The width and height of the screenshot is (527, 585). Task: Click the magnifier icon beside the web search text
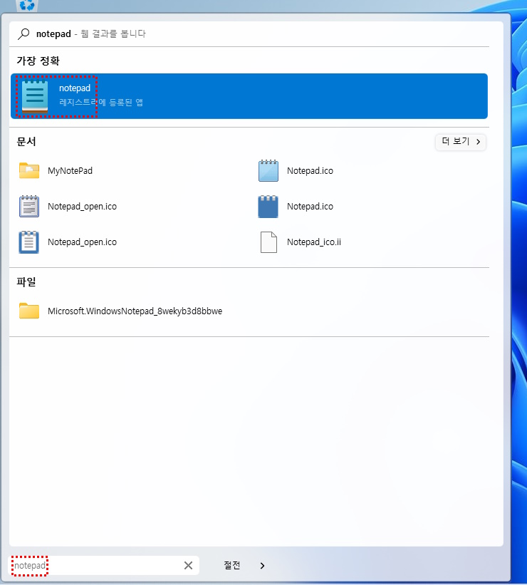(24, 33)
